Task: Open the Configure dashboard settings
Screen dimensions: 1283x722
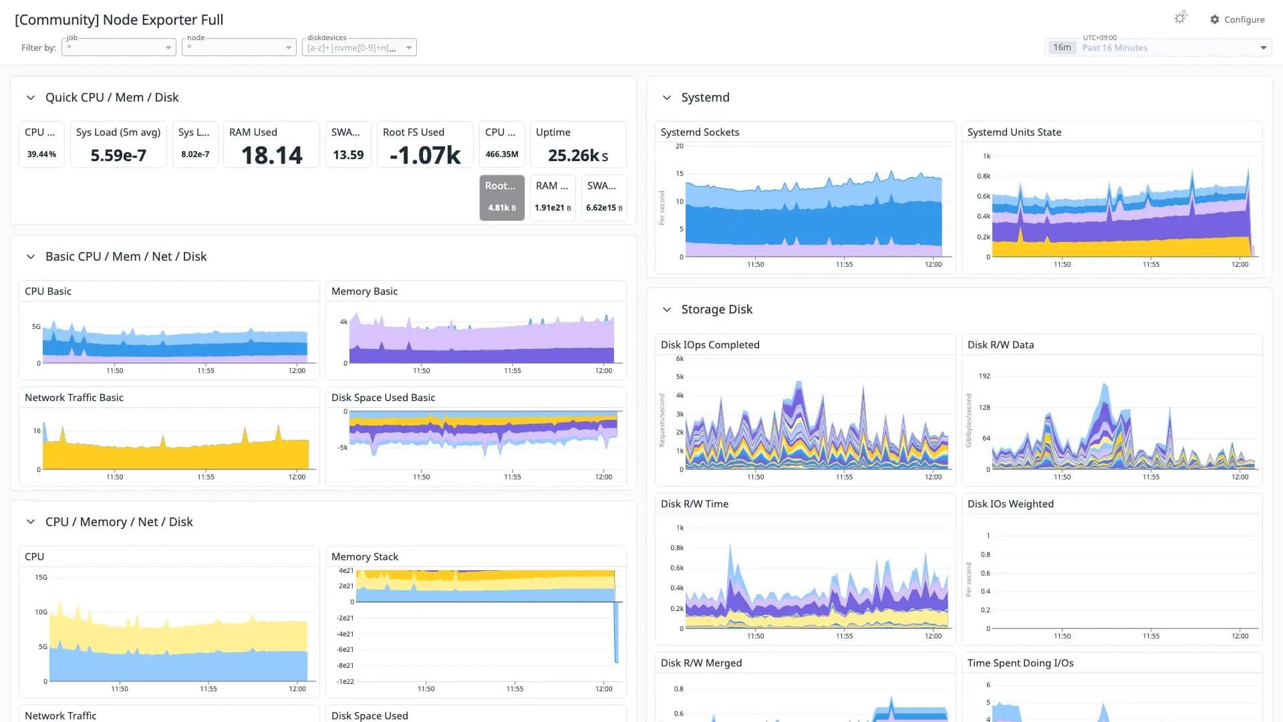Action: click(x=1238, y=19)
